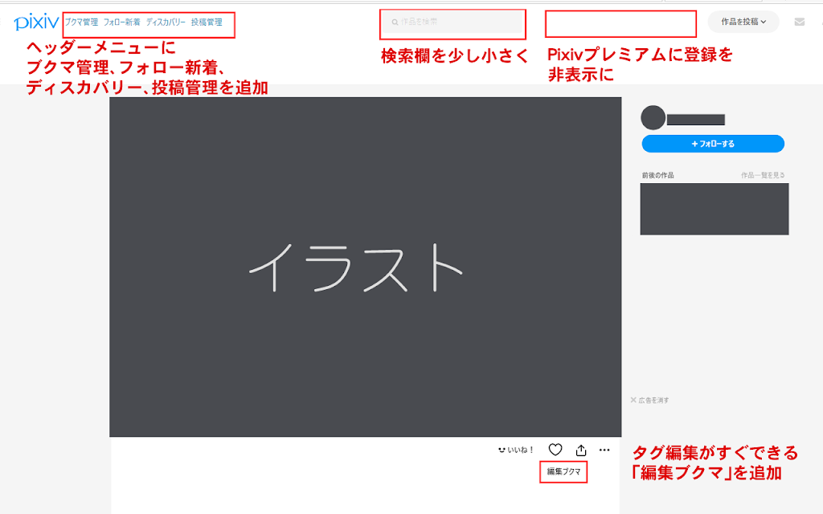Open the 前後の作品 thumbnail

click(714, 209)
